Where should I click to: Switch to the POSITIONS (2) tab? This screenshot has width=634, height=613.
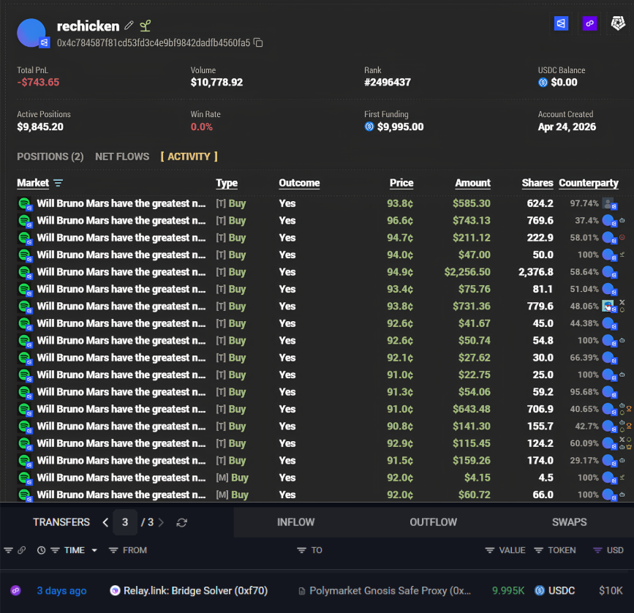pyautogui.click(x=50, y=157)
